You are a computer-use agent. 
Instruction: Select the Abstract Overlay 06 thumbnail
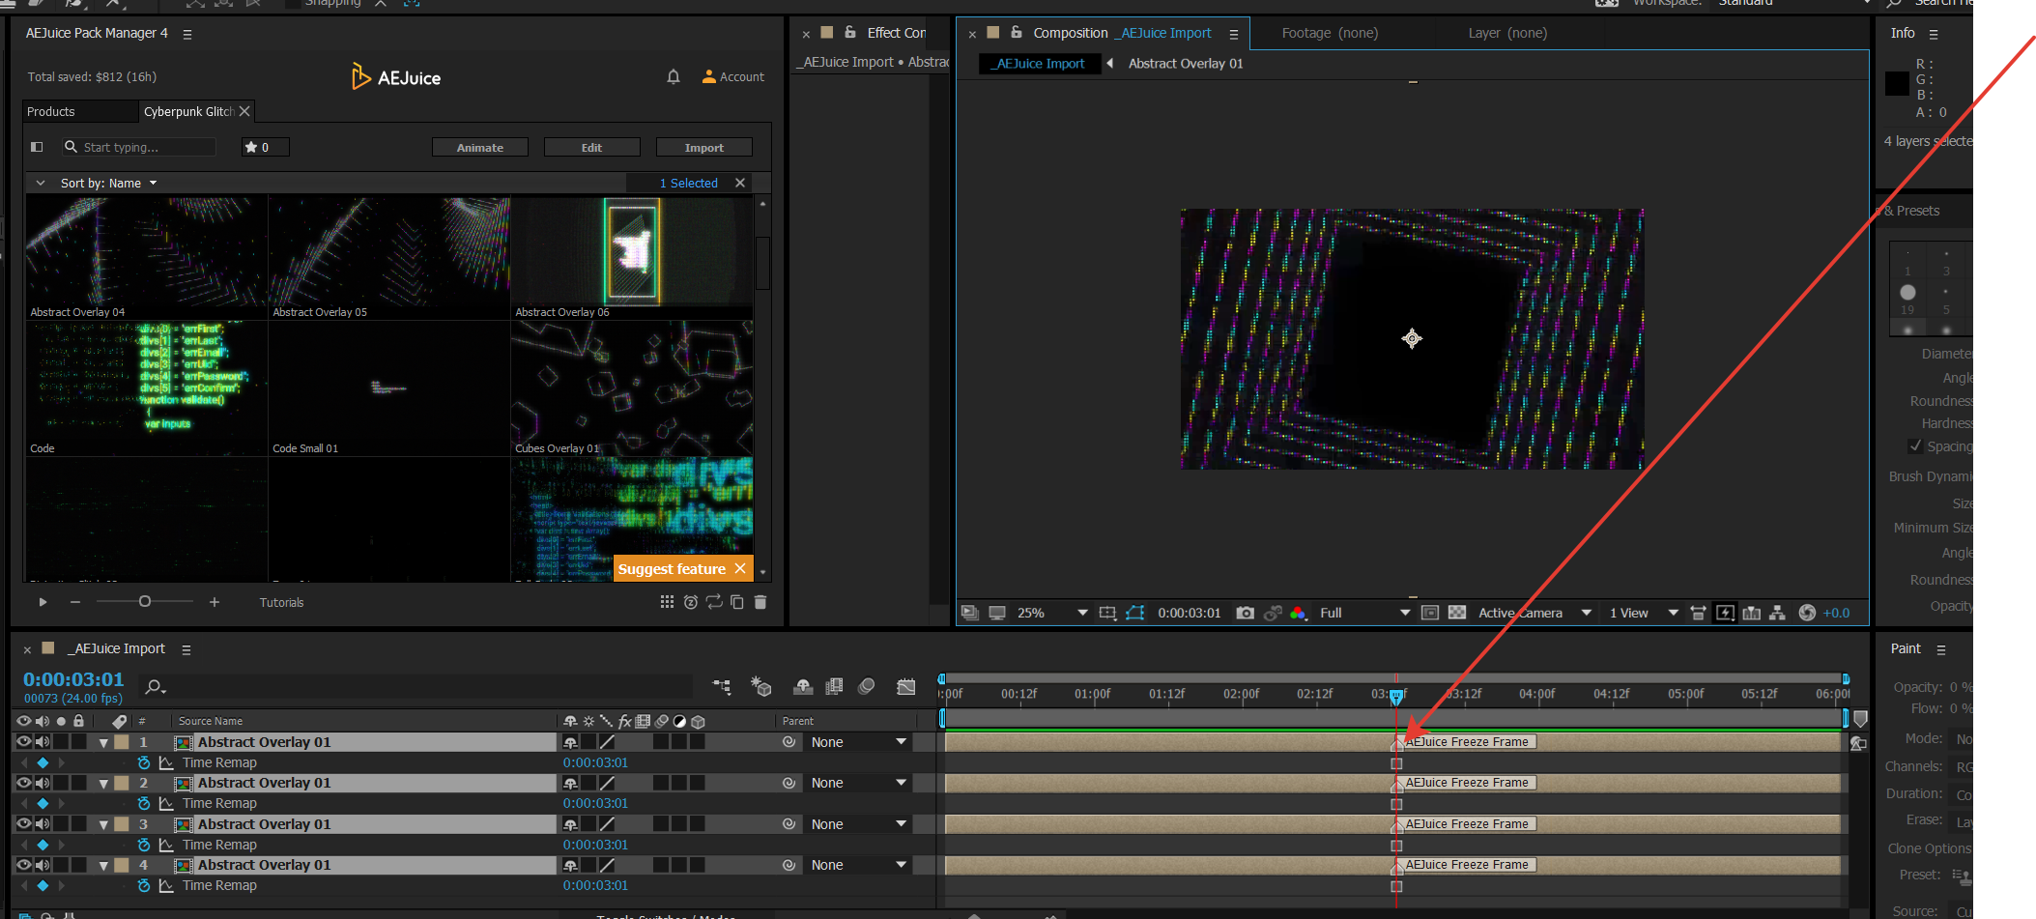click(631, 253)
